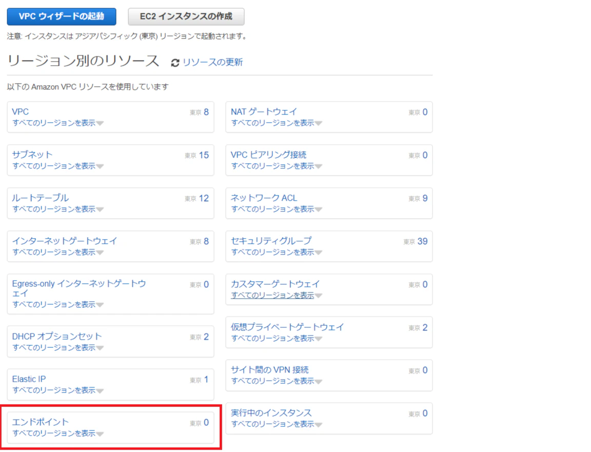The width and height of the screenshot is (591, 452).
Task: Open the Elastic IP link
Action: (29, 379)
